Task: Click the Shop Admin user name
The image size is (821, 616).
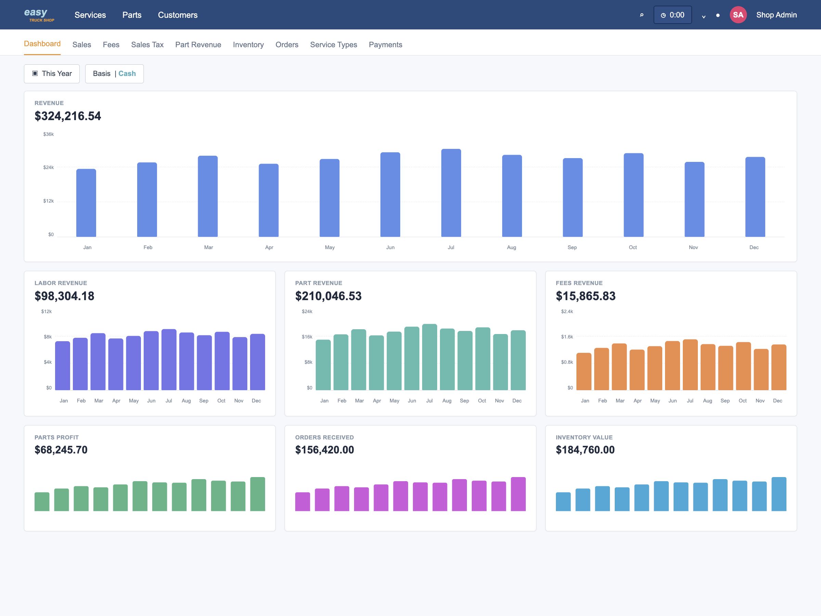Action: [777, 15]
